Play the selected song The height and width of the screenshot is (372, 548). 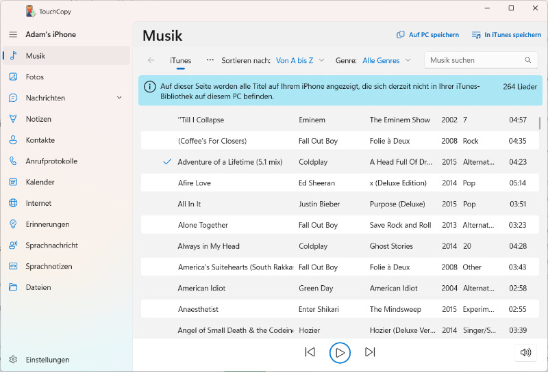point(340,352)
